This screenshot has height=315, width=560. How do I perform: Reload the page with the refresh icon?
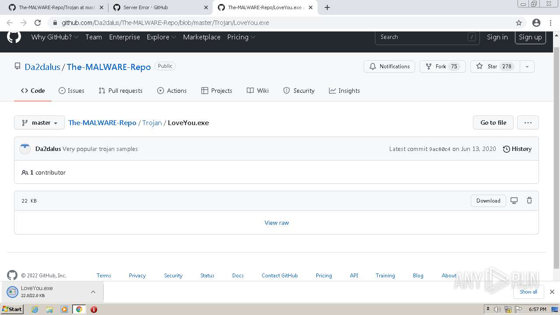tap(38, 23)
